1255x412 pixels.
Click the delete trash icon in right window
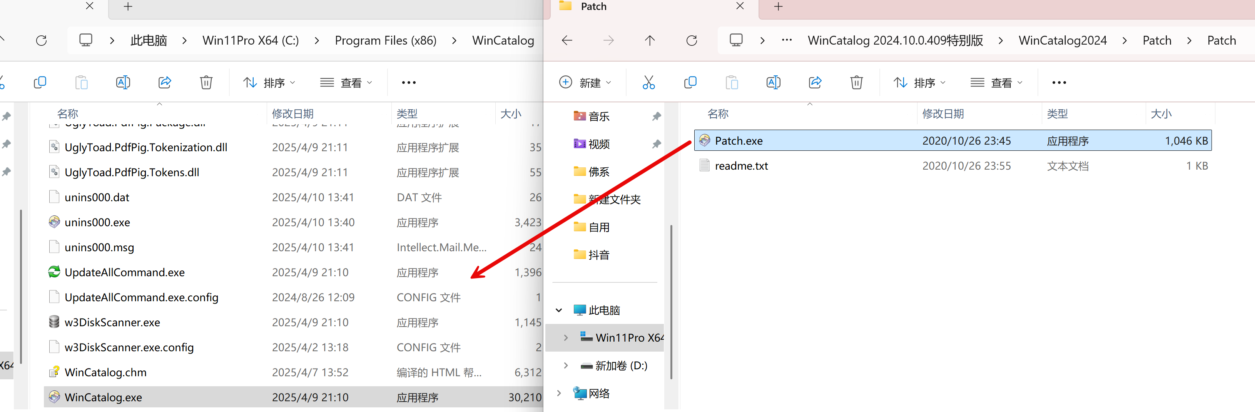tap(856, 82)
